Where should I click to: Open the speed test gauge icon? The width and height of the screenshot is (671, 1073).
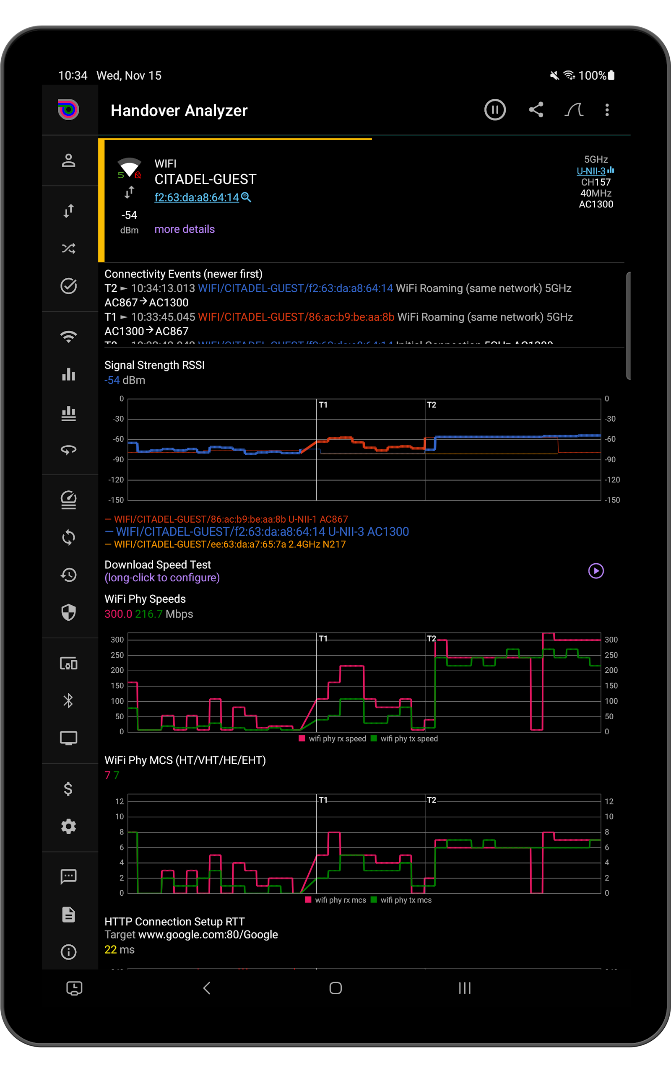(69, 500)
